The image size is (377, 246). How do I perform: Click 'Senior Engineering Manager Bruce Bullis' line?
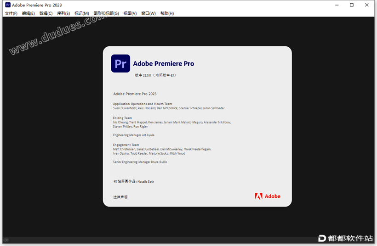[x=140, y=162]
